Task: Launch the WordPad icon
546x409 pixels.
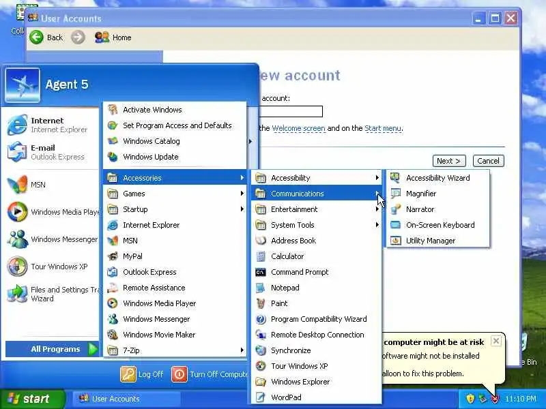Action: point(261,397)
